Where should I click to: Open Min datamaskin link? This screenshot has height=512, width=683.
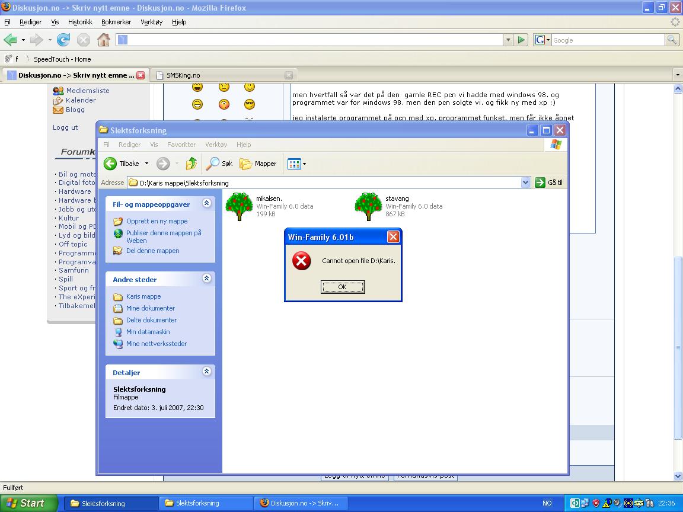[x=148, y=332]
